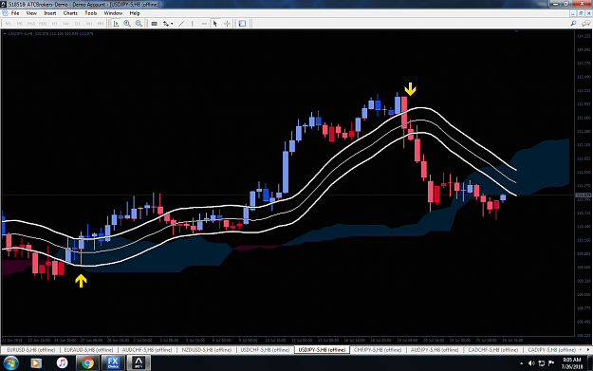Open the FX Choice taskbar app
This screenshot has height=371, width=593.
pyautogui.click(x=113, y=363)
